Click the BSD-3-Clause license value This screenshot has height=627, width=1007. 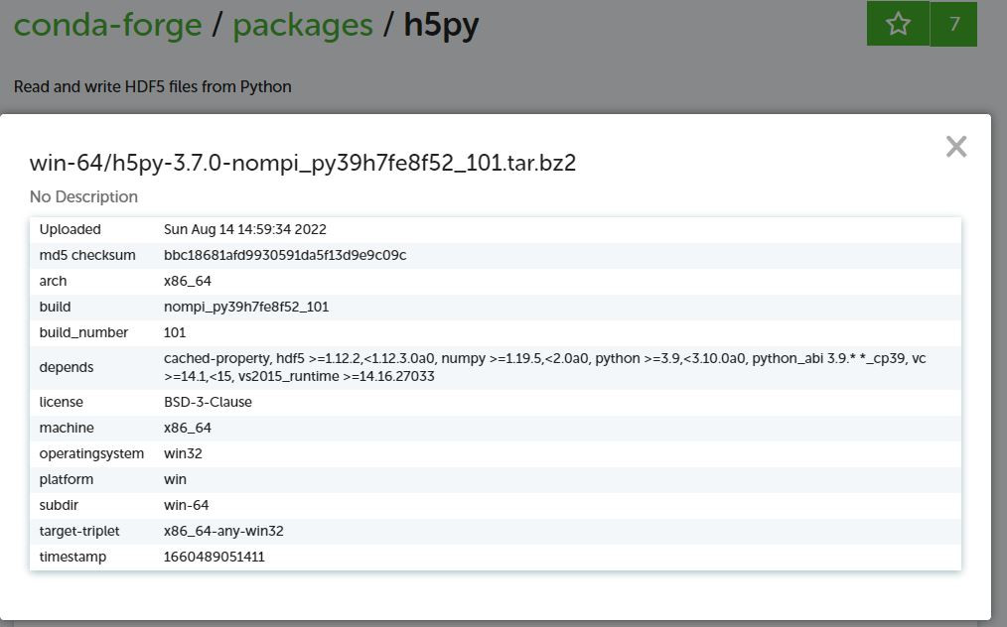coord(208,402)
